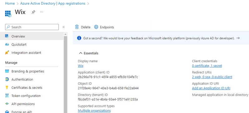Screen dimensions: 249x113
Task: Click the Authentication arrow icon
Action: click(x=7, y=79)
